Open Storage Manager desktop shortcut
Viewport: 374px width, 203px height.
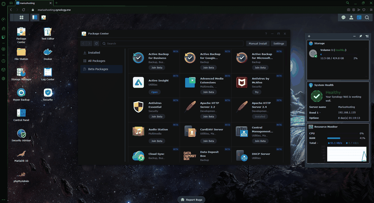(21, 74)
